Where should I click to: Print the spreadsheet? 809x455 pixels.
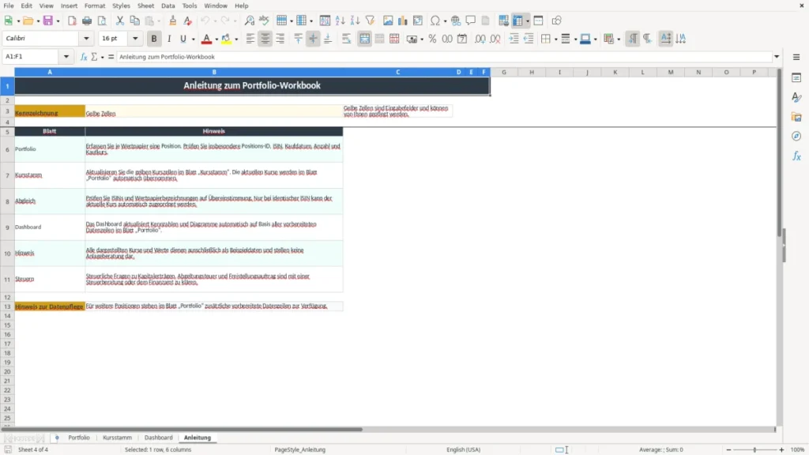87,21
